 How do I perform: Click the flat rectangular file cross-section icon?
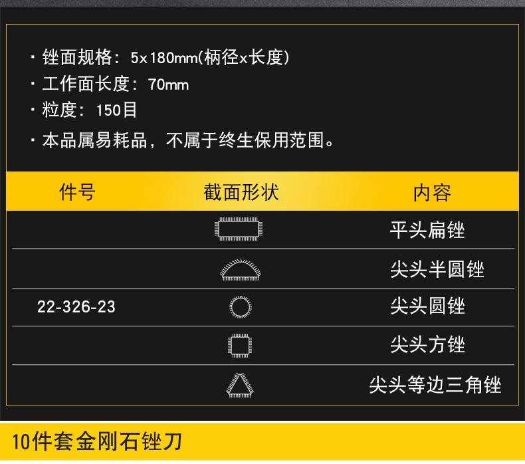[239, 229]
